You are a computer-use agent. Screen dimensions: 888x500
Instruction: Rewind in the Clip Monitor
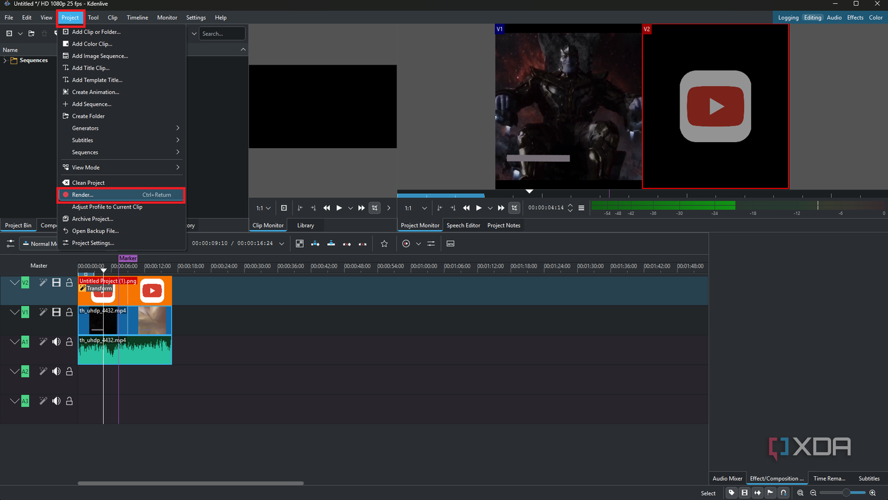point(327,208)
